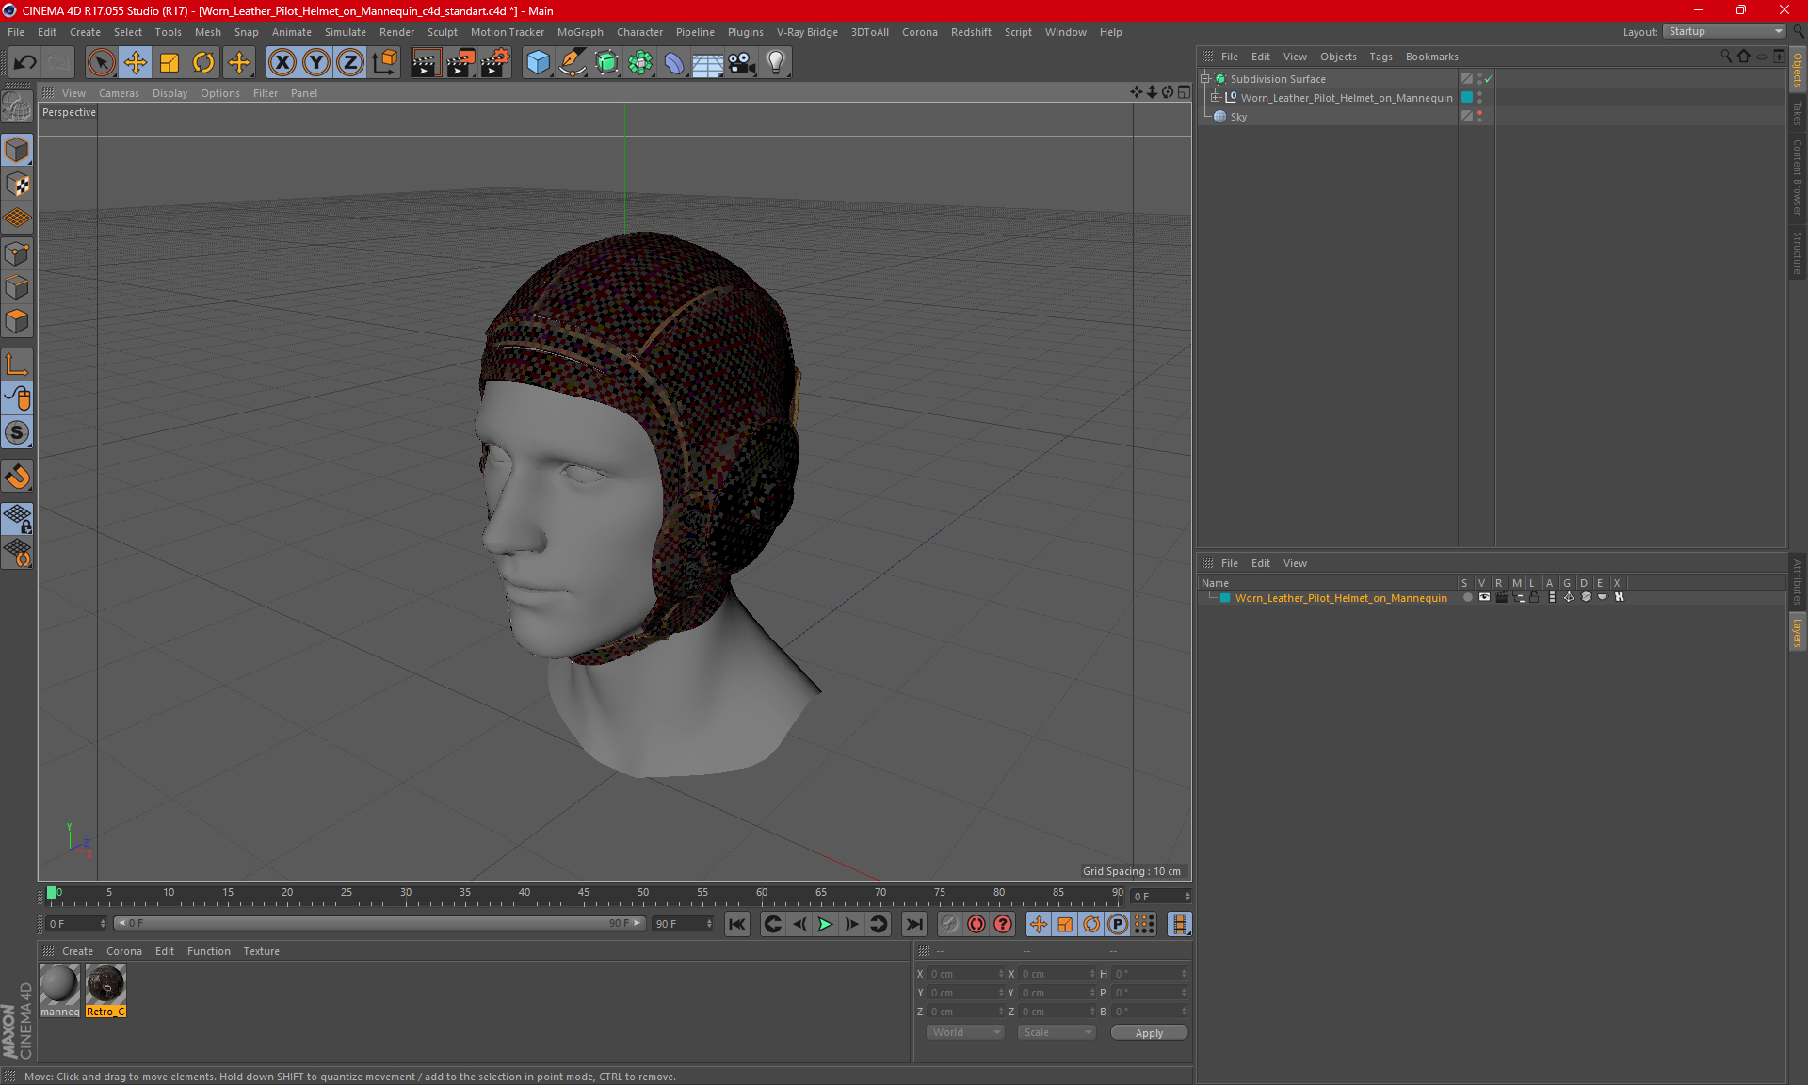
Task: Toggle X axis lock
Action: 282,63
